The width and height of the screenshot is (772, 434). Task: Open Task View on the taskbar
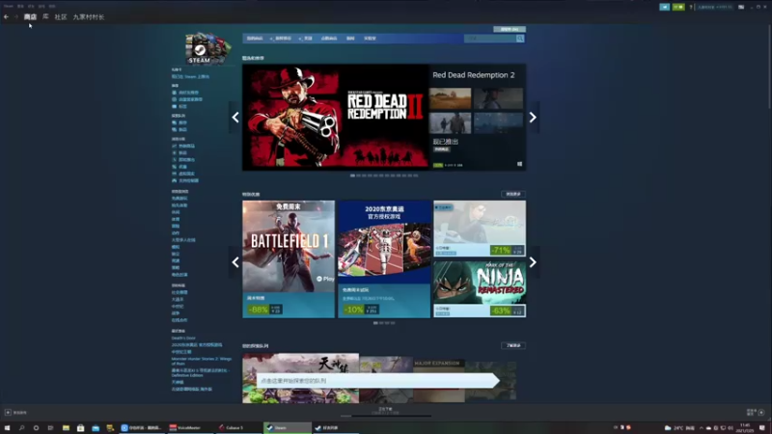tap(50, 427)
